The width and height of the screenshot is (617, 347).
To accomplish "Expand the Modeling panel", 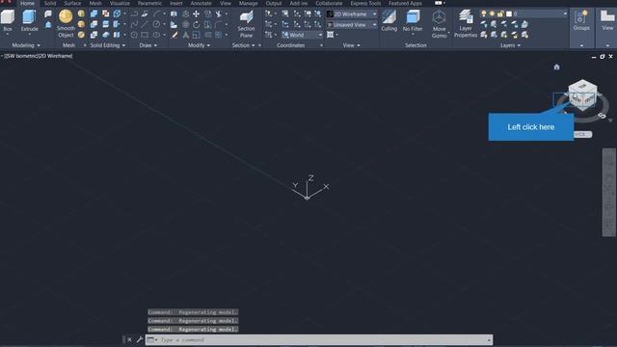I will pyautogui.click(x=26, y=45).
